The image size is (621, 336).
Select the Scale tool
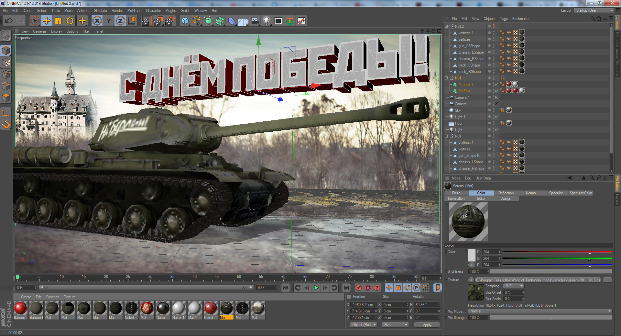58,21
